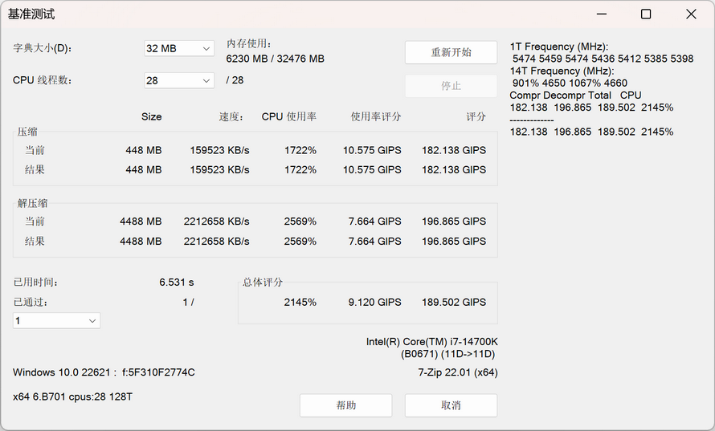Viewport: 715px width, 431px height.
Task: Click the CPU 使用率 column header
Action: (x=289, y=116)
